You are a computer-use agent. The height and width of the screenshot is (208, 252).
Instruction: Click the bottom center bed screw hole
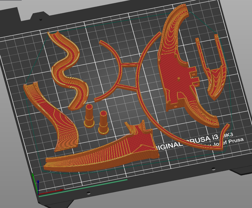point(88,193)
